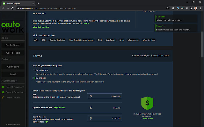Image resolution: width=204 pixels, height=127 pixels.
Task: Close the Submit a Proposal tab
Action: 33,3
